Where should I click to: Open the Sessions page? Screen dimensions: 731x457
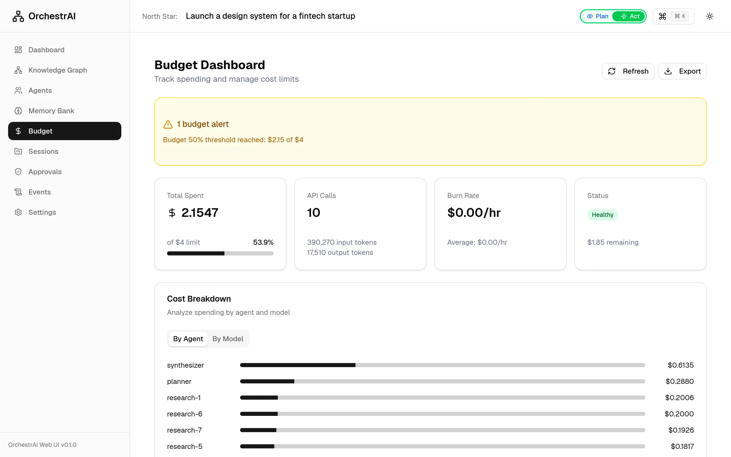click(x=65, y=151)
